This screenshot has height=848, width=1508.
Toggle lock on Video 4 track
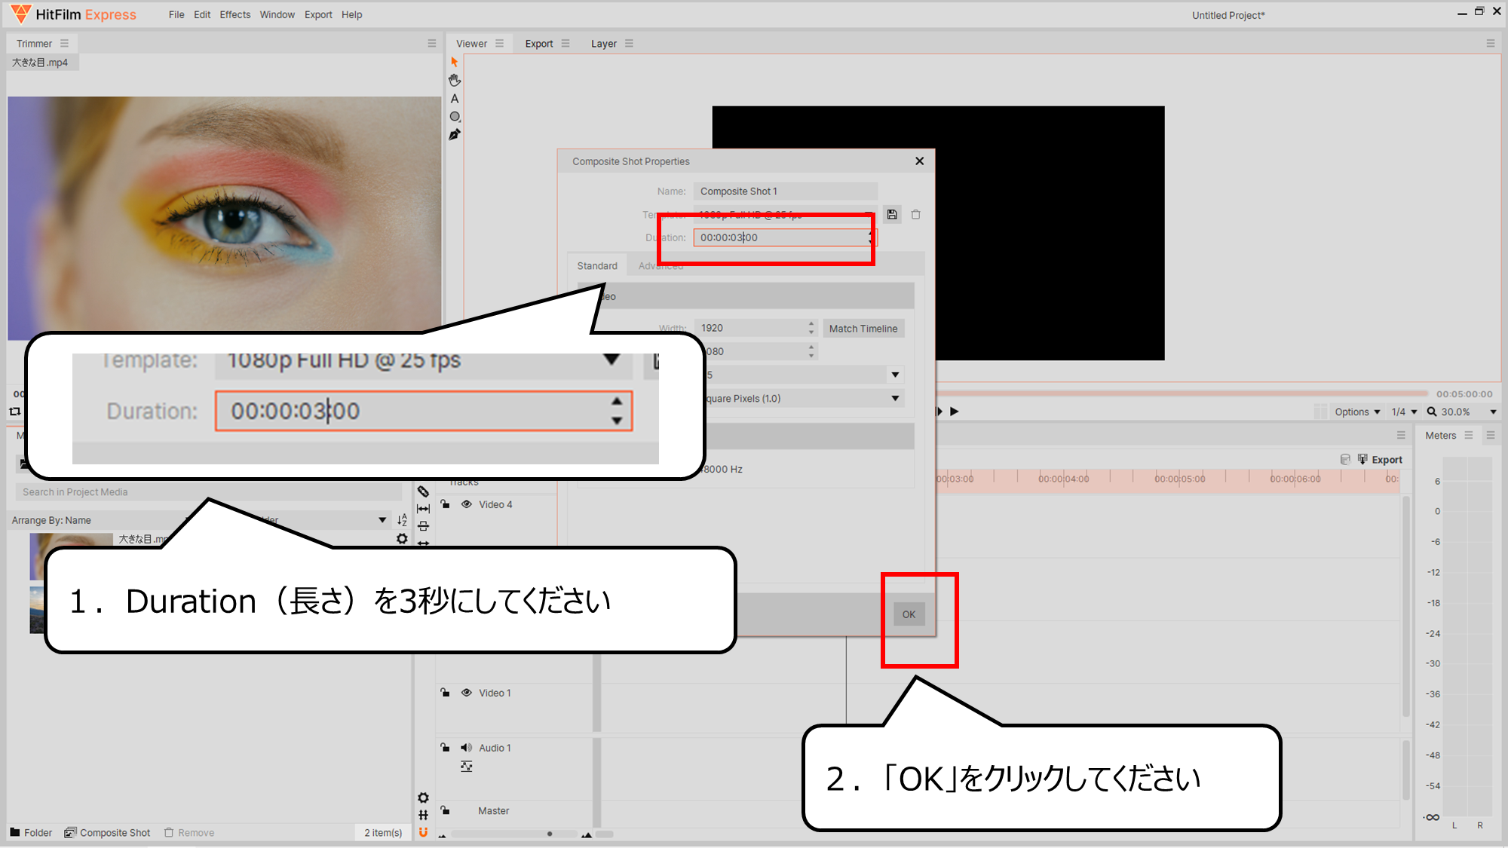click(445, 504)
